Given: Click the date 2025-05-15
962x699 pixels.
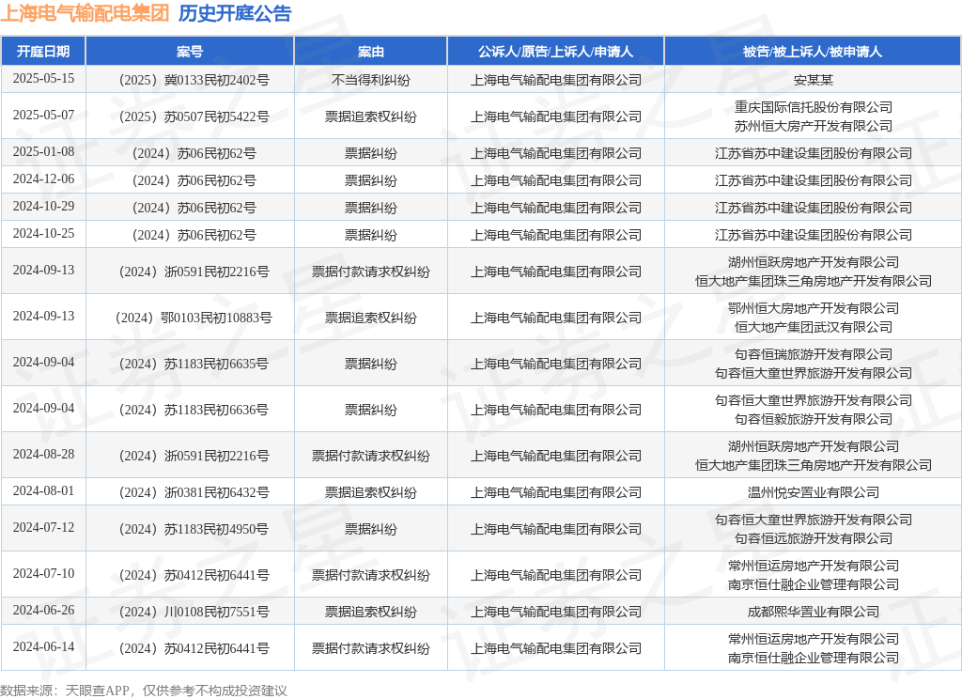Looking at the screenshot, I should coord(43,79).
